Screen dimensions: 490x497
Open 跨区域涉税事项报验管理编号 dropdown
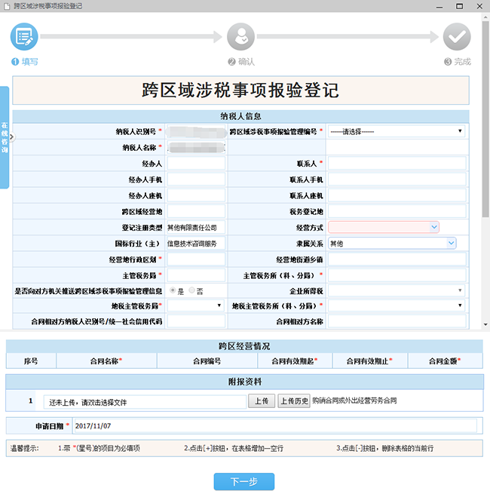coord(397,131)
